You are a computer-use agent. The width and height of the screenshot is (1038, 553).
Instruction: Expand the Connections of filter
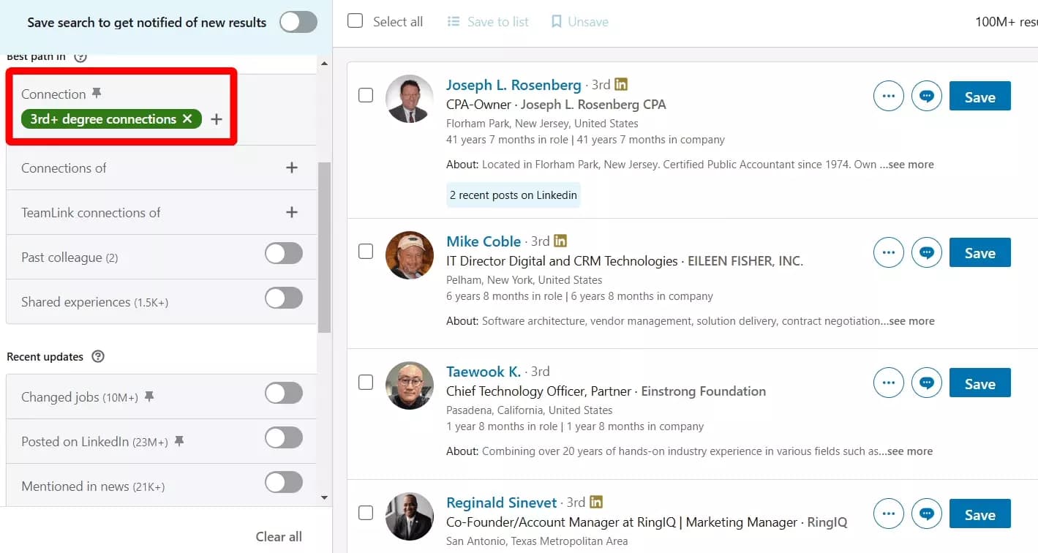point(292,168)
